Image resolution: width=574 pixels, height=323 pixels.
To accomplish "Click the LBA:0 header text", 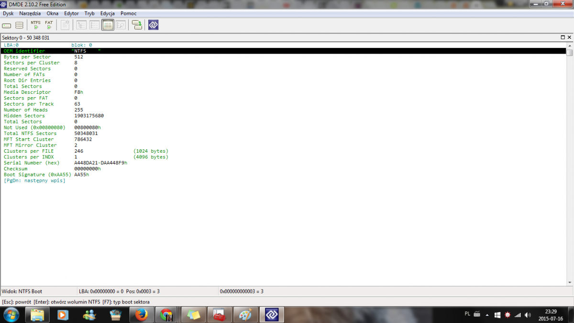I will [x=11, y=45].
